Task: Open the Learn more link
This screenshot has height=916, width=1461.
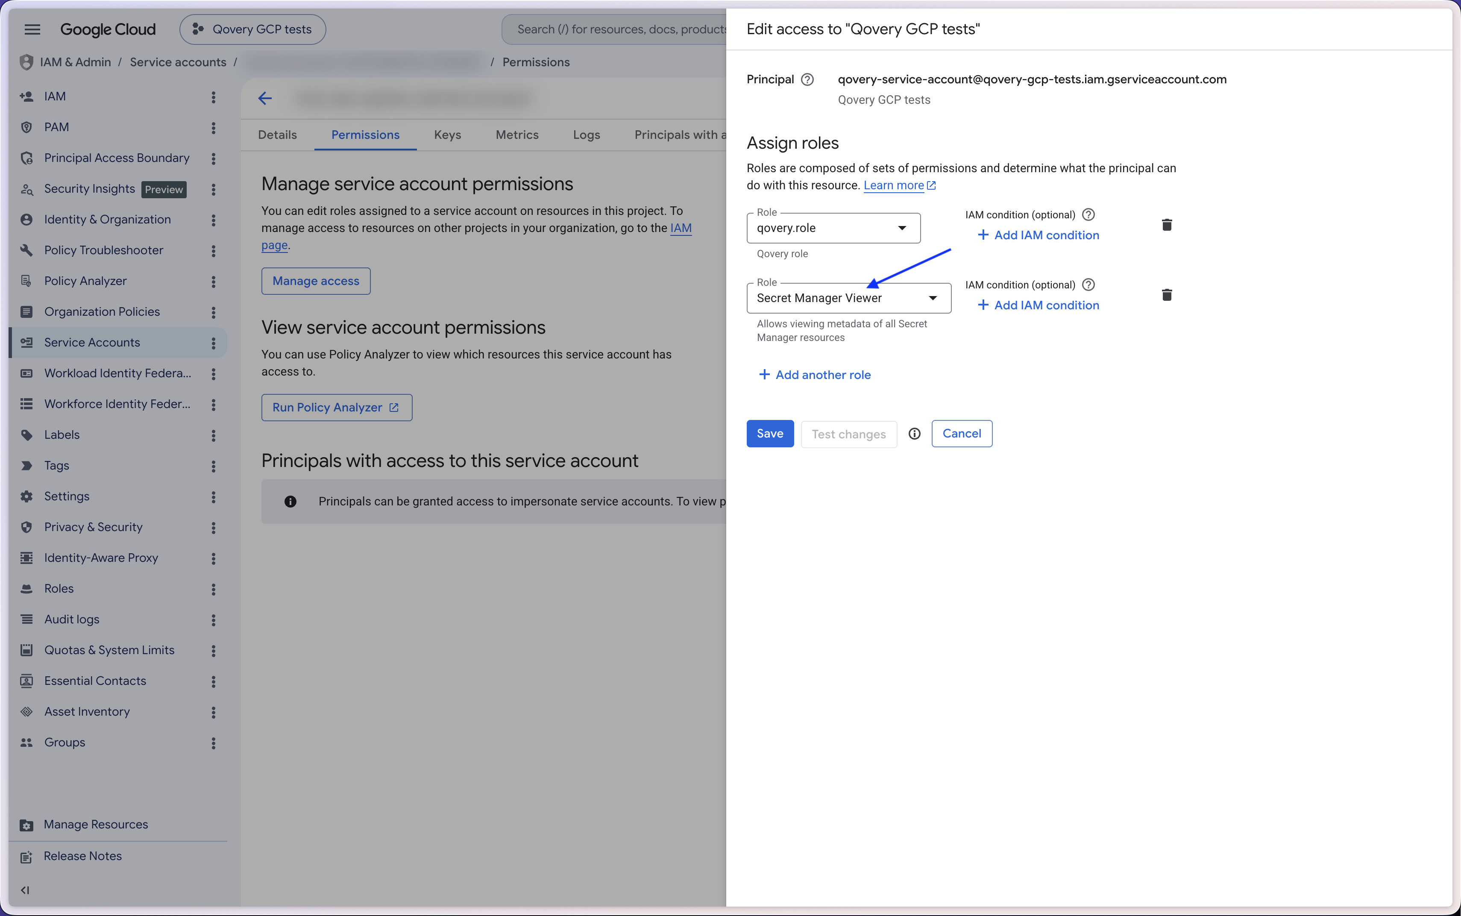Action: (900, 185)
